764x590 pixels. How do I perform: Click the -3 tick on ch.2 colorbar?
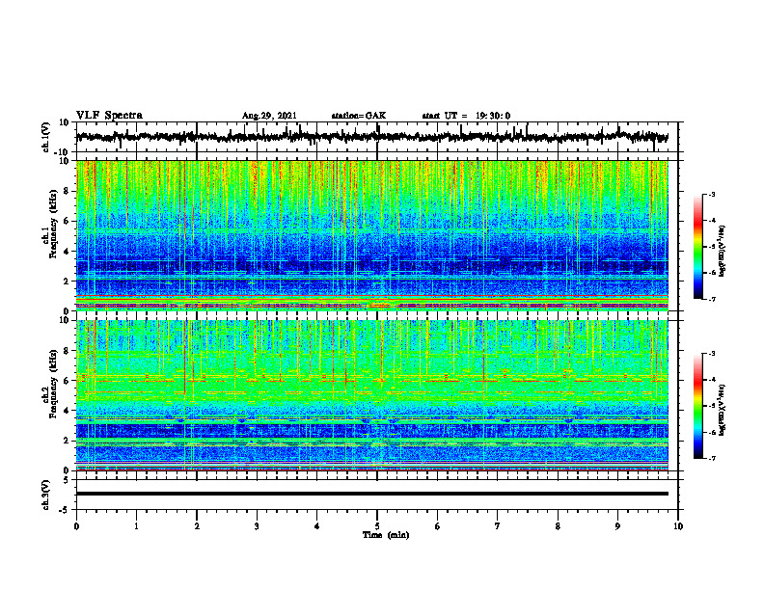click(x=711, y=354)
